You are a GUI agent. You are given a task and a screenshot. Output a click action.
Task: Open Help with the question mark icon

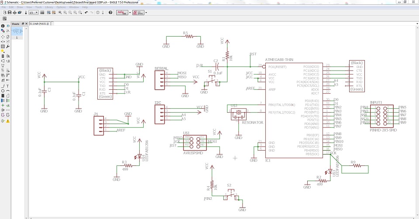[x=110, y=13]
